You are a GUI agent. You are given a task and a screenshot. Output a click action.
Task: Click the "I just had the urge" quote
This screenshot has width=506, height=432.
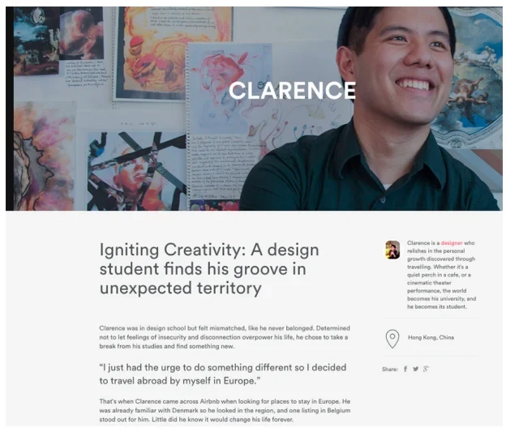pyautogui.click(x=223, y=374)
